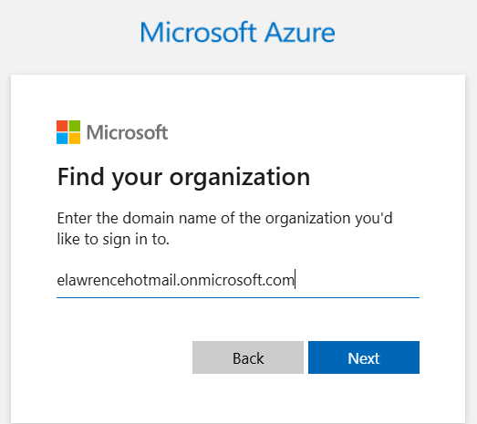
Task: Click the yellow square of the Microsoft logo
Action: pos(75,139)
